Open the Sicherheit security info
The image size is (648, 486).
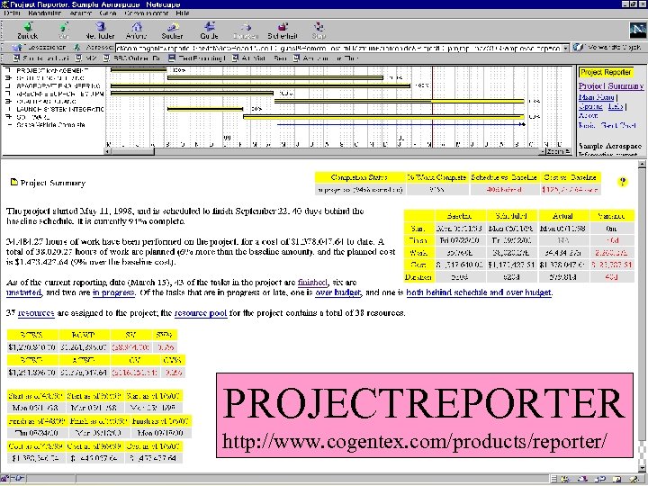tap(283, 31)
